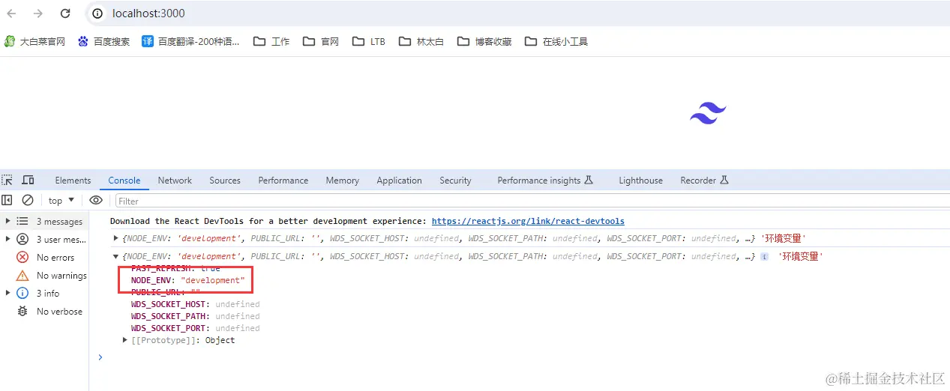Toggle the device toolbar icon
This screenshot has height=391, width=950.
click(x=28, y=180)
